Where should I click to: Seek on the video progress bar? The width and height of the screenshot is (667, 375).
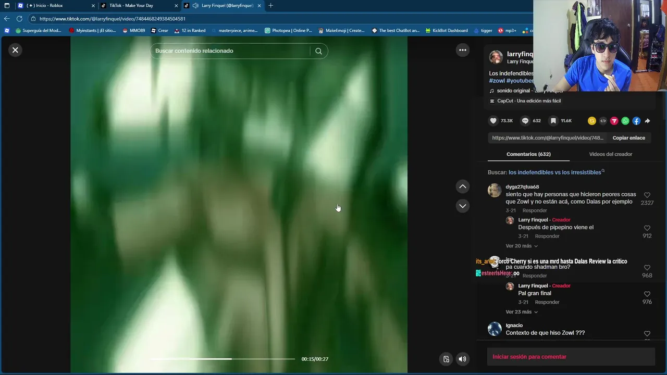pos(223,359)
